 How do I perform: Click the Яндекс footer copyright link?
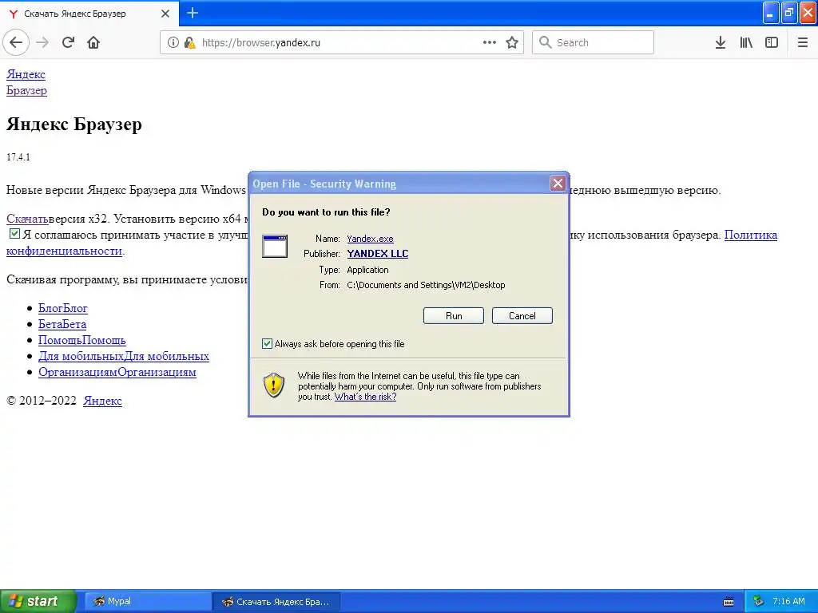click(x=102, y=401)
